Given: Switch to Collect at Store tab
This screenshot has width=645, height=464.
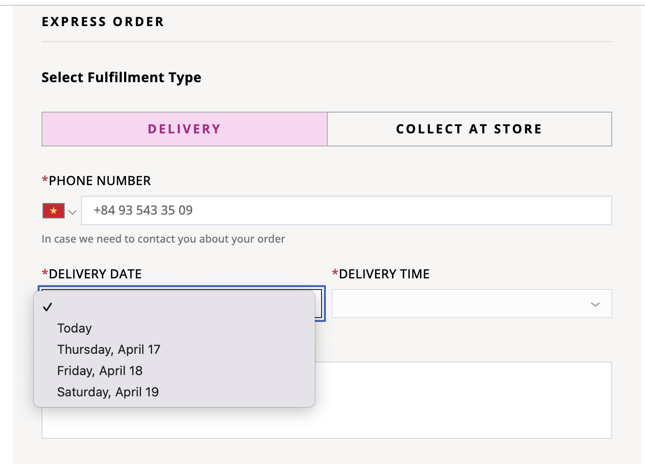Looking at the screenshot, I should pyautogui.click(x=469, y=129).
